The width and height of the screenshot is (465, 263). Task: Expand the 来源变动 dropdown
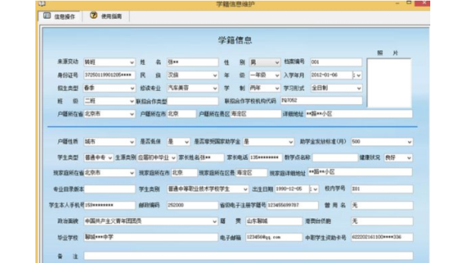[x=131, y=63]
